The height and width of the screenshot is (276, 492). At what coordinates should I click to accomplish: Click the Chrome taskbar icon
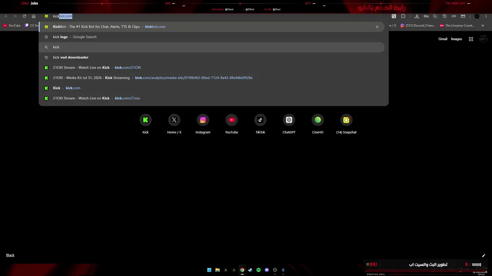242,270
